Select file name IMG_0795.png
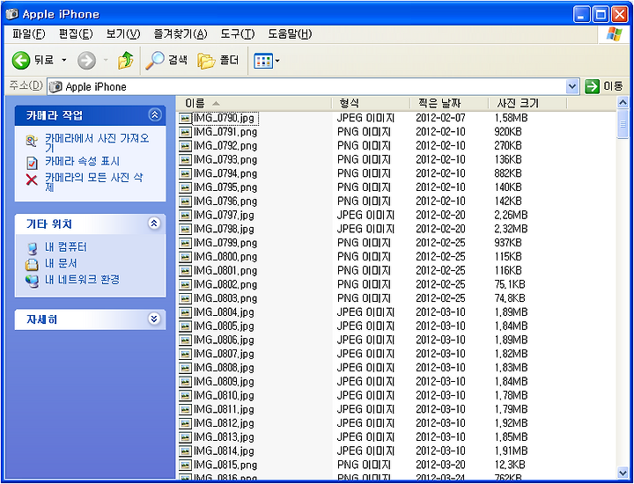634x484 pixels. pos(225,187)
